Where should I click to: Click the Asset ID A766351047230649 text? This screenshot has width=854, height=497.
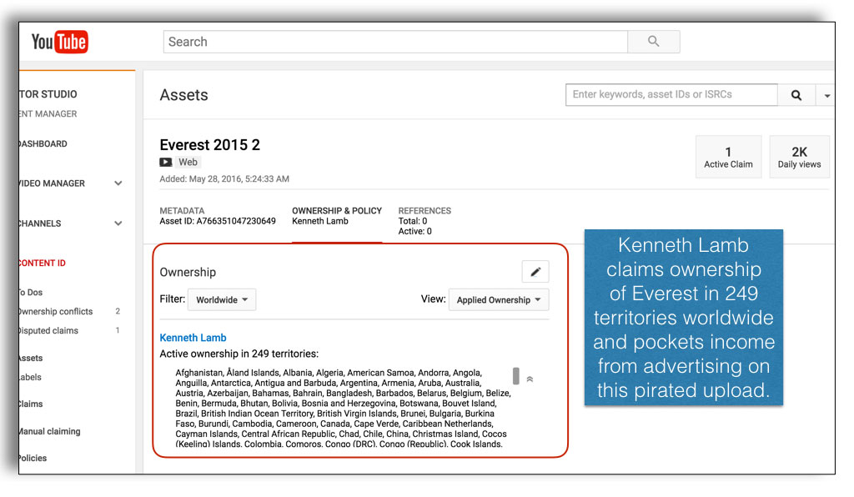(218, 221)
